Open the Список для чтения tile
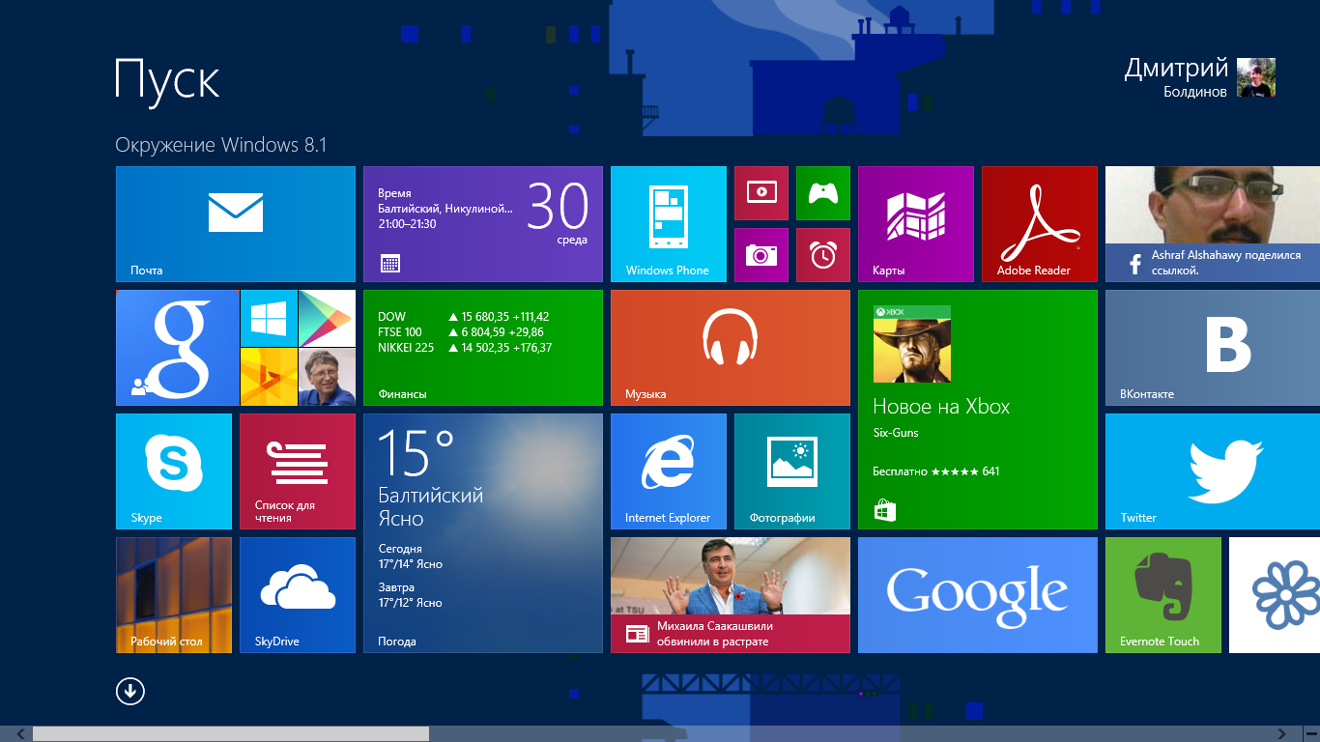This screenshot has width=1320, height=742. [x=298, y=471]
